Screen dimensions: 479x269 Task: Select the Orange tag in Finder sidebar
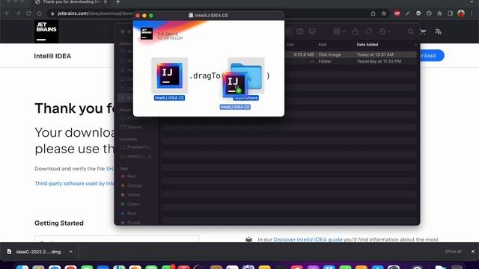click(135, 185)
